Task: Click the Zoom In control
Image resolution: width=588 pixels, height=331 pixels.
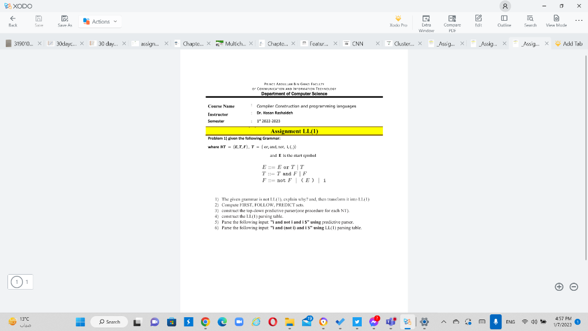Action: click(559, 286)
